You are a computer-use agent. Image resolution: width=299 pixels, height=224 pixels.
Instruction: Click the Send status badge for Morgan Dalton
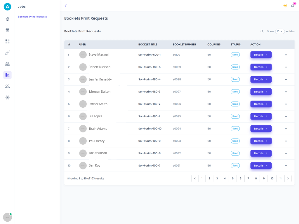tap(235, 92)
